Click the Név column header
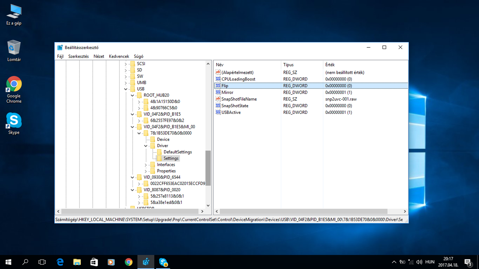Screen dimensions: 479x269 (247, 65)
